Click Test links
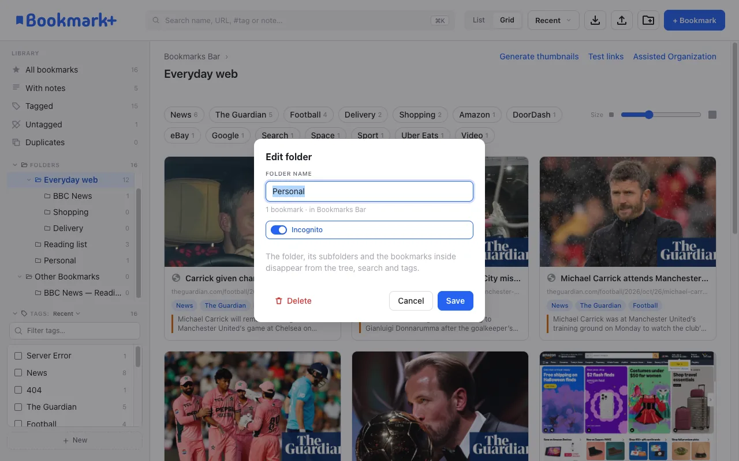739x461 pixels. point(606,56)
